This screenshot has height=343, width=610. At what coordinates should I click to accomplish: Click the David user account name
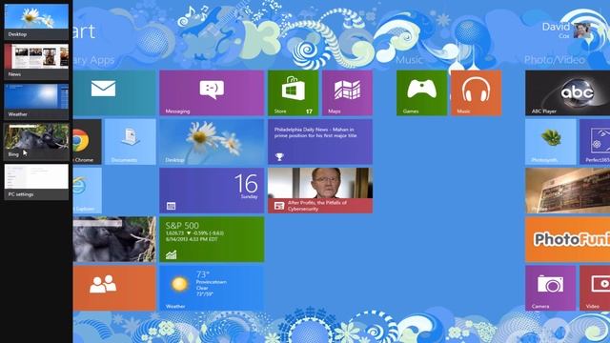pos(556,27)
